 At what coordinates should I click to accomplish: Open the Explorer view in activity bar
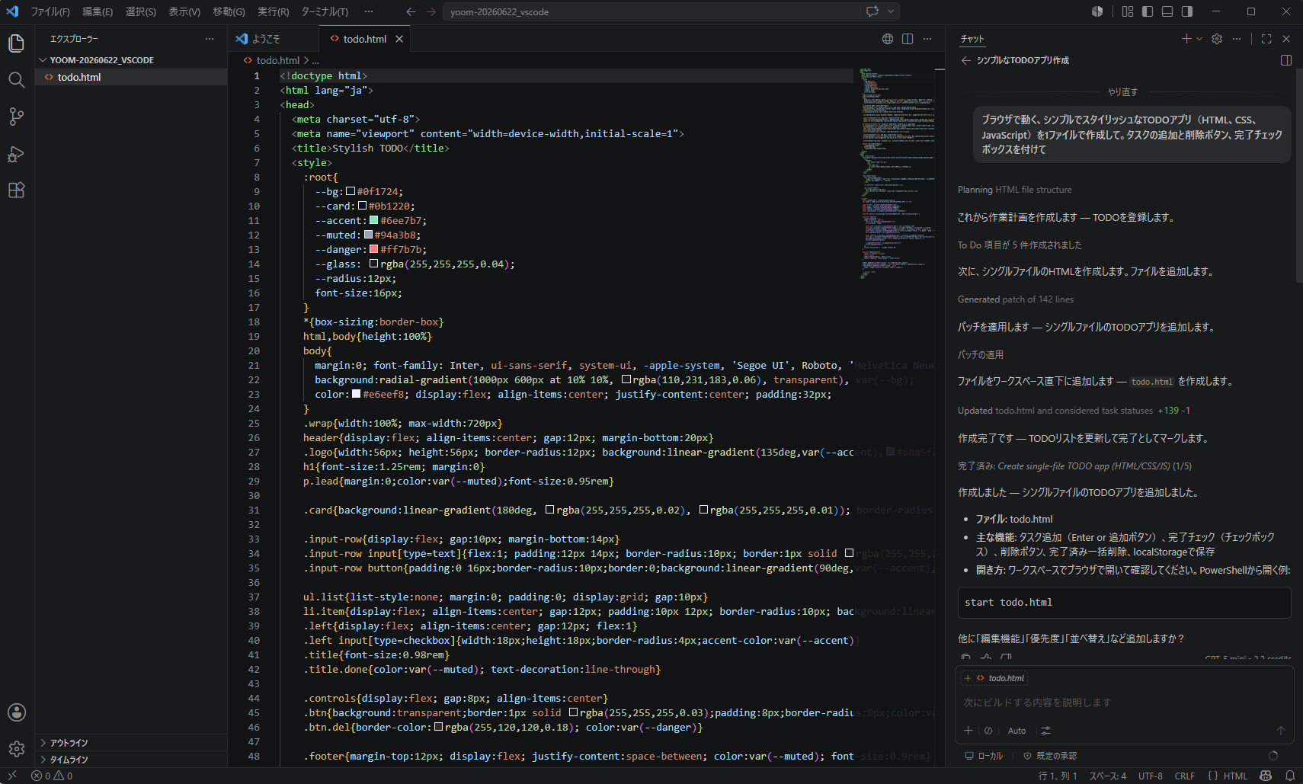coord(16,43)
